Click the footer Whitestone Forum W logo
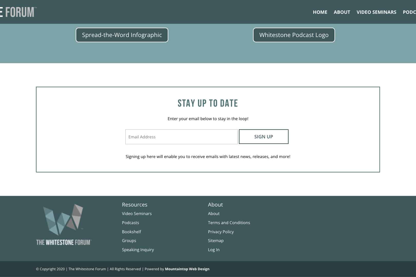The height and width of the screenshot is (277, 416). (x=64, y=224)
